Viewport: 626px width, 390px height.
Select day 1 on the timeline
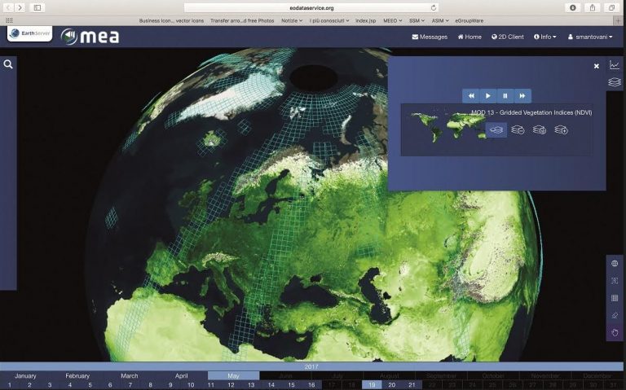tap(10, 385)
